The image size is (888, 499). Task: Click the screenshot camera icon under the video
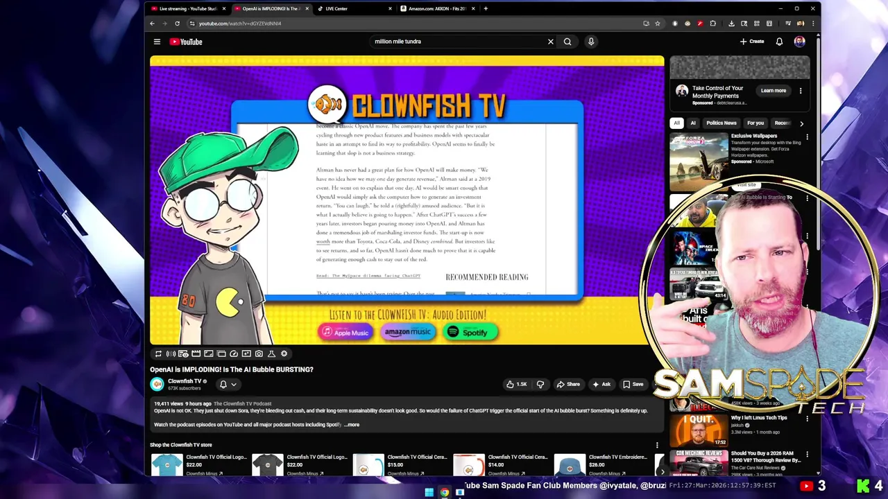click(x=259, y=353)
